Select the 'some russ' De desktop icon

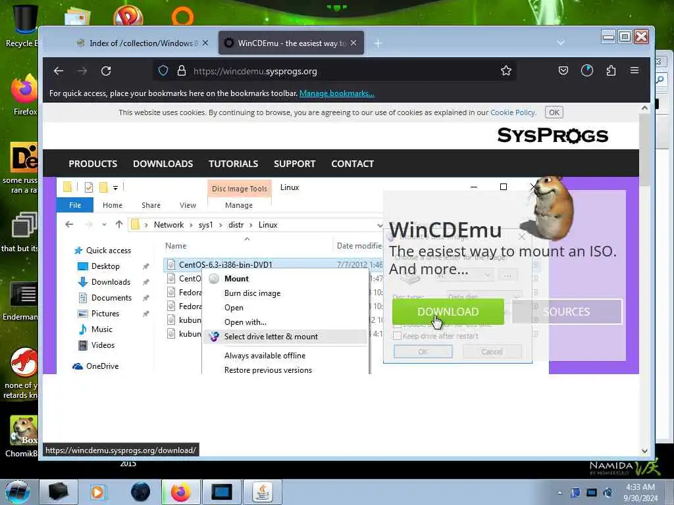pyautogui.click(x=22, y=168)
